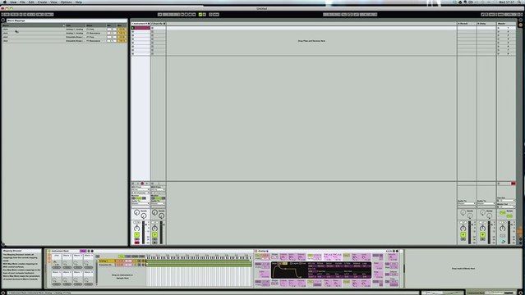
Task: Turn the first Macro knob in Instrument Rack
Action: pos(56,262)
